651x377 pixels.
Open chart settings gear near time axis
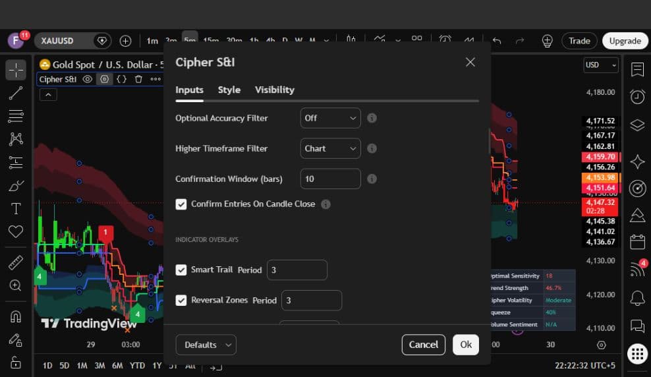coord(601,345)
